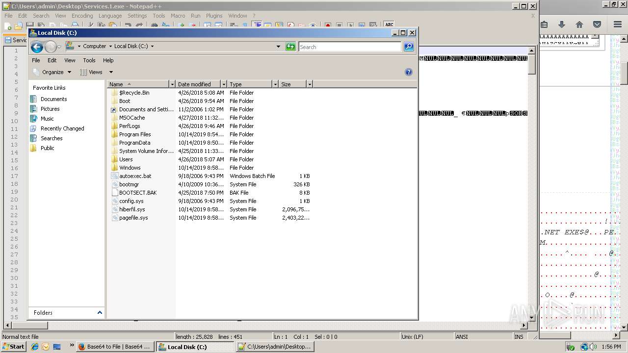The image size is (628, 353).
Task: Open the Explorer File menu
Action: tap(36, 60)
